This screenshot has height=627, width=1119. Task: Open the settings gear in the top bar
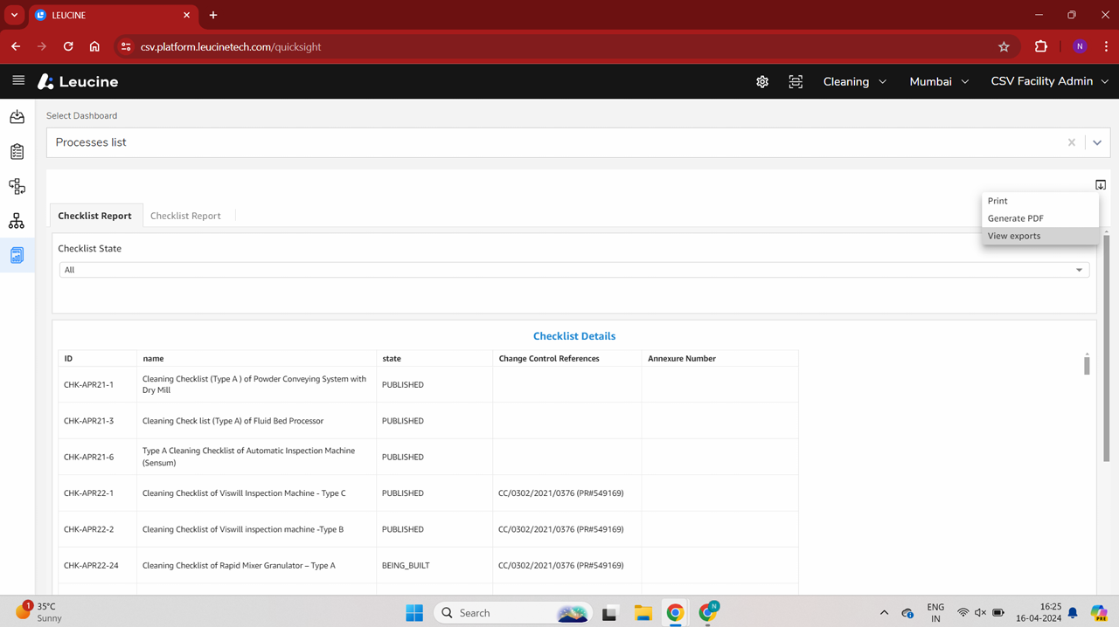(x=761, y=81)
